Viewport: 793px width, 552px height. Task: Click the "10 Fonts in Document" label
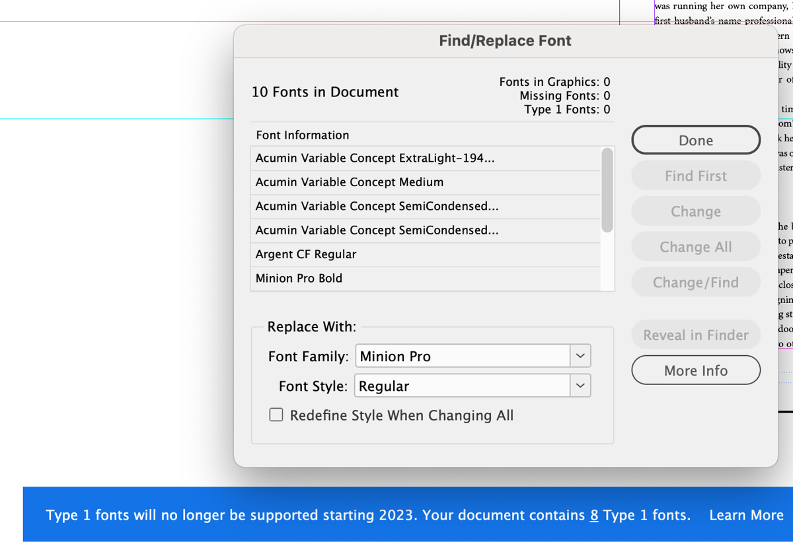(x=325, y=92)
